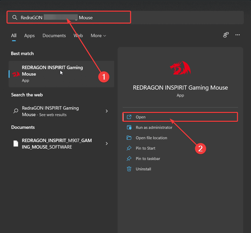Click the Pin to taskbar pin icon

129,158
